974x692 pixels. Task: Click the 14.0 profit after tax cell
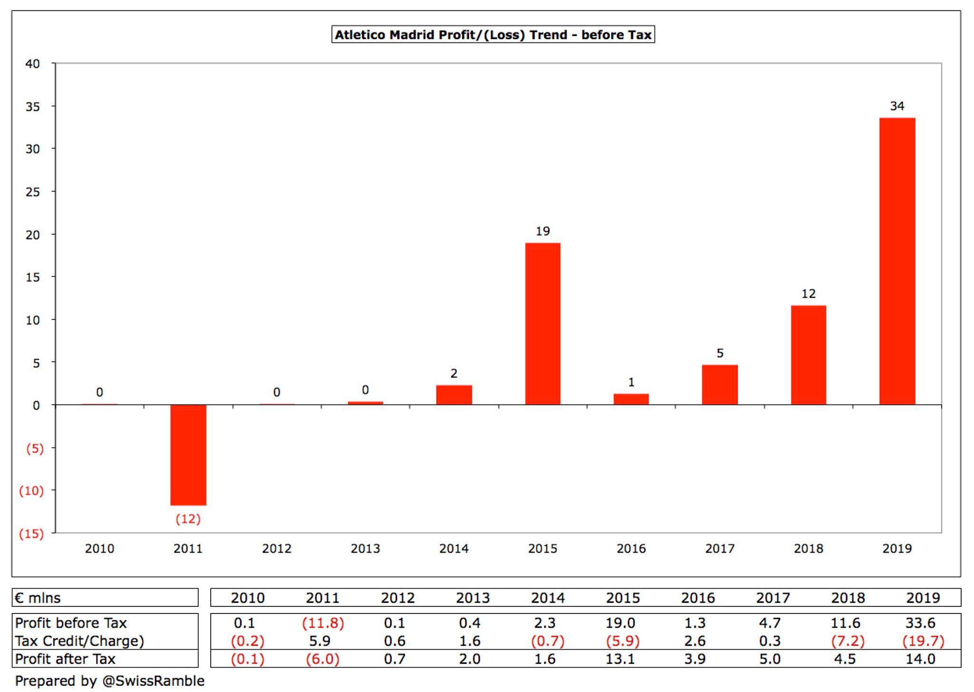pos(920,659)
